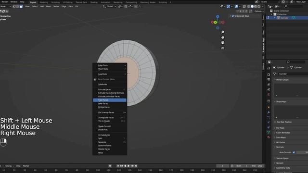Click Dissolve Faces menu entry
Image resolution: width=308 pixels, height=173 pixels.
click(x=110, y=146)
